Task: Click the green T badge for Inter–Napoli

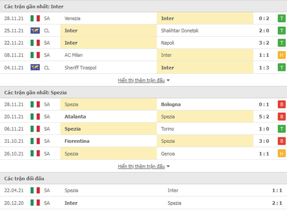Action: click(282, 43)
